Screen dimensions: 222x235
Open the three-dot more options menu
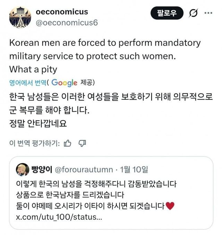[x=208, y=13]
